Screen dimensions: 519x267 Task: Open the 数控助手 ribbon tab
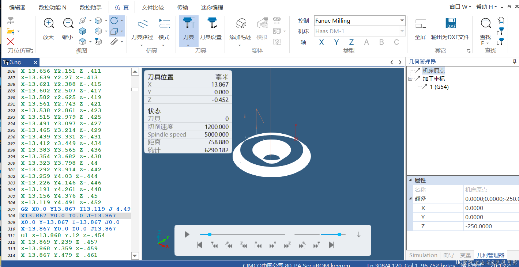[91, 7]
